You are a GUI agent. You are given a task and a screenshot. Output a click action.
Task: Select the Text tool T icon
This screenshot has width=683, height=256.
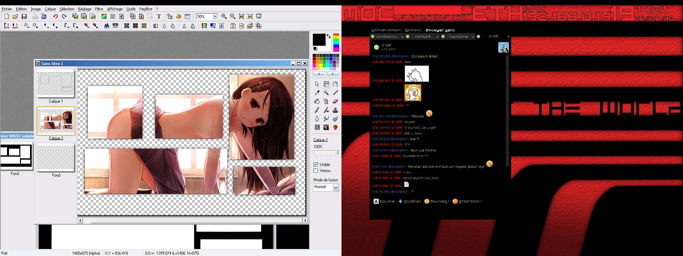pos(159,16)
